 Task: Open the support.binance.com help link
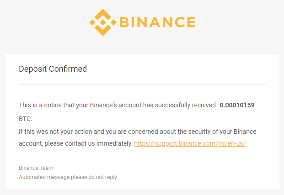pyautogui.click(x=190, y=143)
